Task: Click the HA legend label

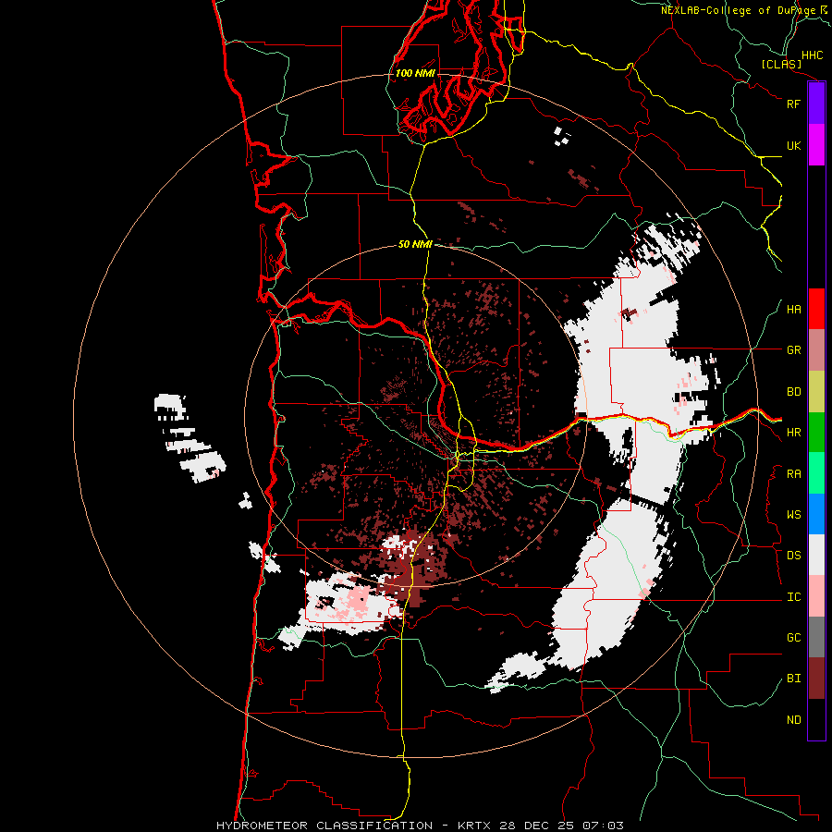Action: (794, 310)
